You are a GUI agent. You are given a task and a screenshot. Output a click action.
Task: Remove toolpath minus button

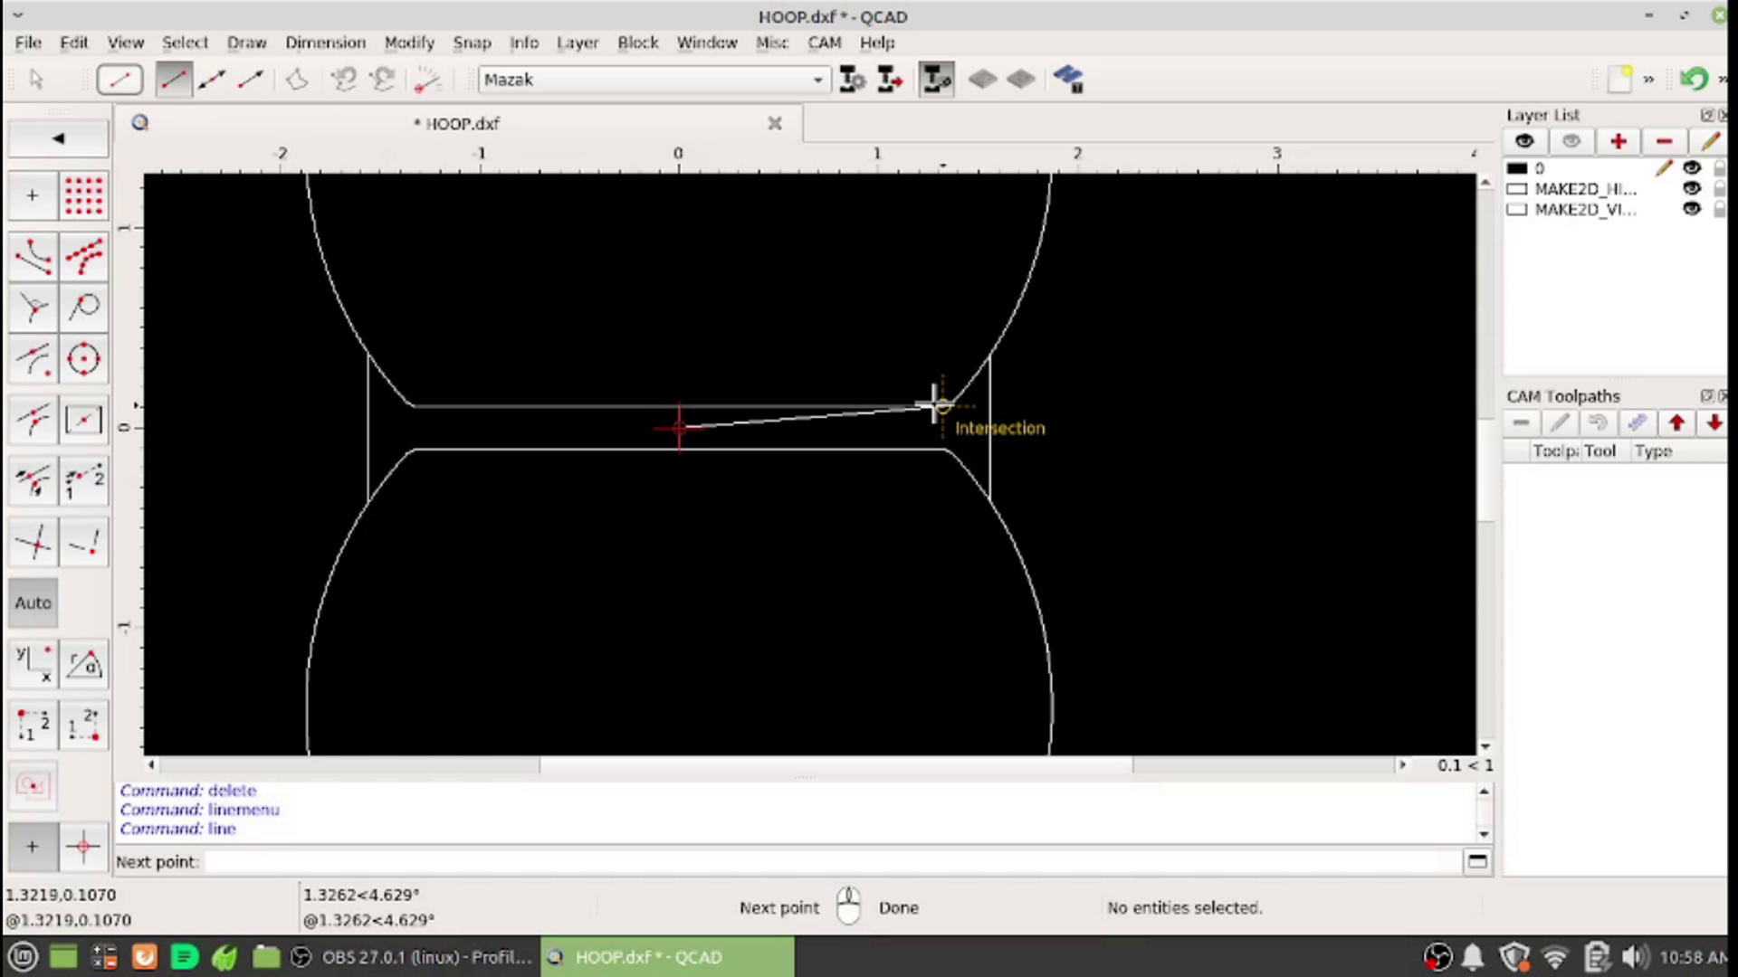click(x=1521, y=422)
